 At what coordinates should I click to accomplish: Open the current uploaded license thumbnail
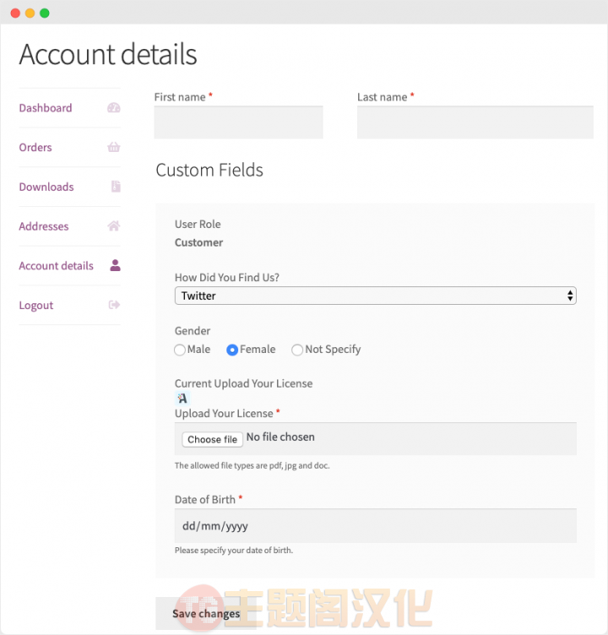pyautogui.click(x=182, y=399)
